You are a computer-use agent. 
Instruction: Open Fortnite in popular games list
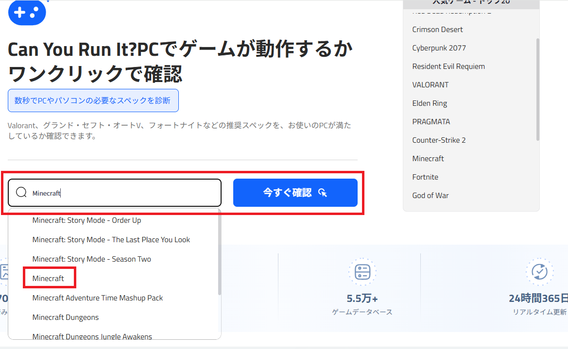425,177
